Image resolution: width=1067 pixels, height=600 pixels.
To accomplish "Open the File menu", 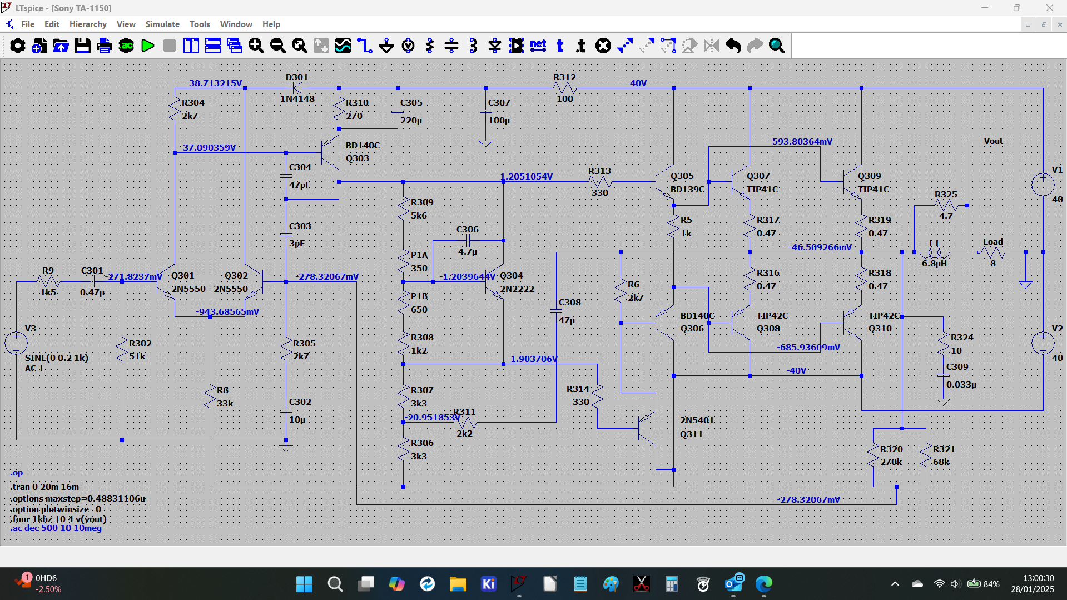I will pos(28,24).
